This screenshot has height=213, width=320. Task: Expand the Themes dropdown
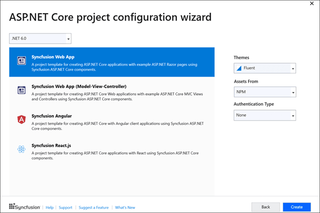(265, 69)
